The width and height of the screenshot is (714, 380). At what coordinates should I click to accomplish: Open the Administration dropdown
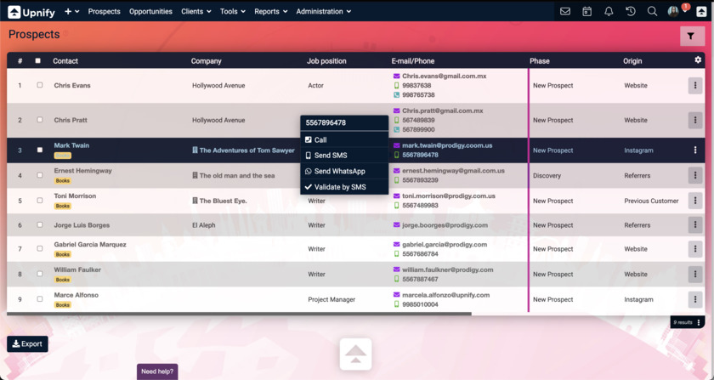323,12
